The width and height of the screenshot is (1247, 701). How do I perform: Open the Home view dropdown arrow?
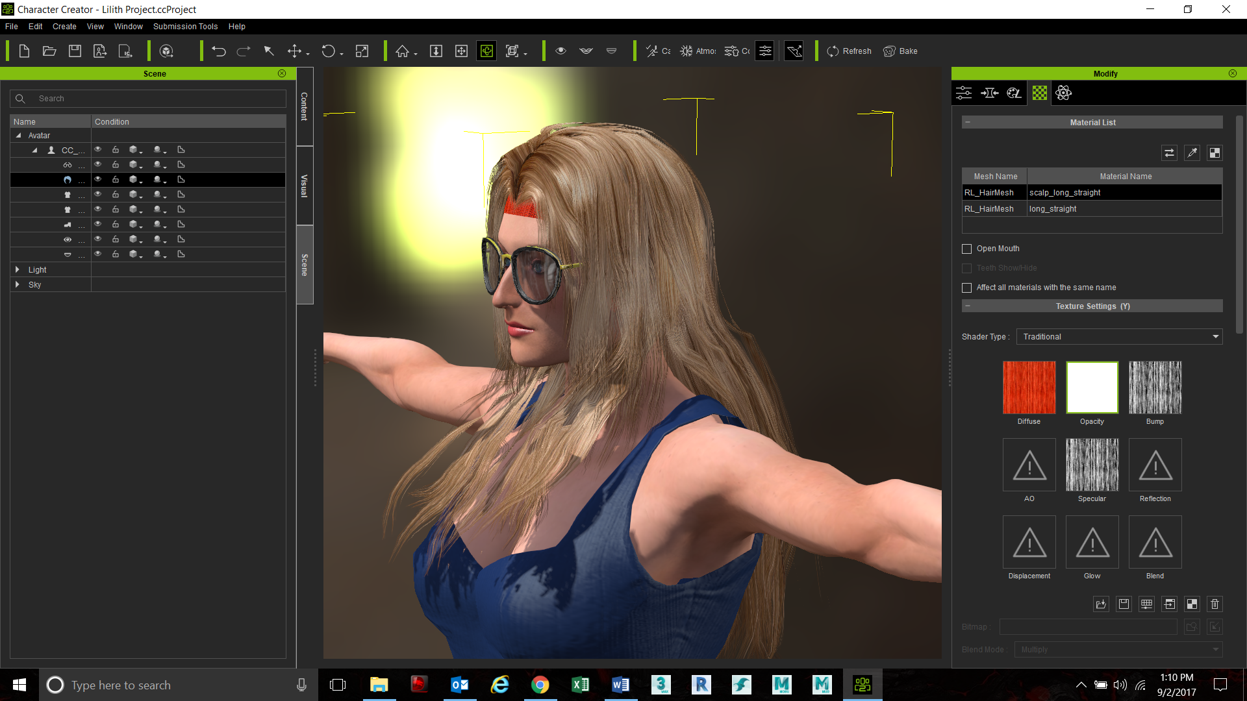416,54
